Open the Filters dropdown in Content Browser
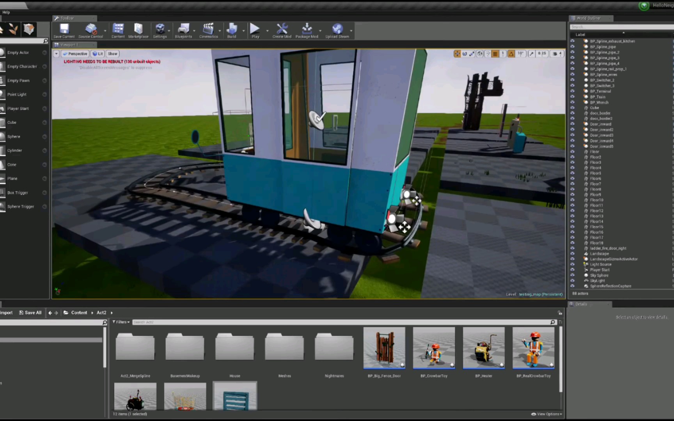This screenshot has width=674, height=421. pyautogui.click(x=121, y=322)
